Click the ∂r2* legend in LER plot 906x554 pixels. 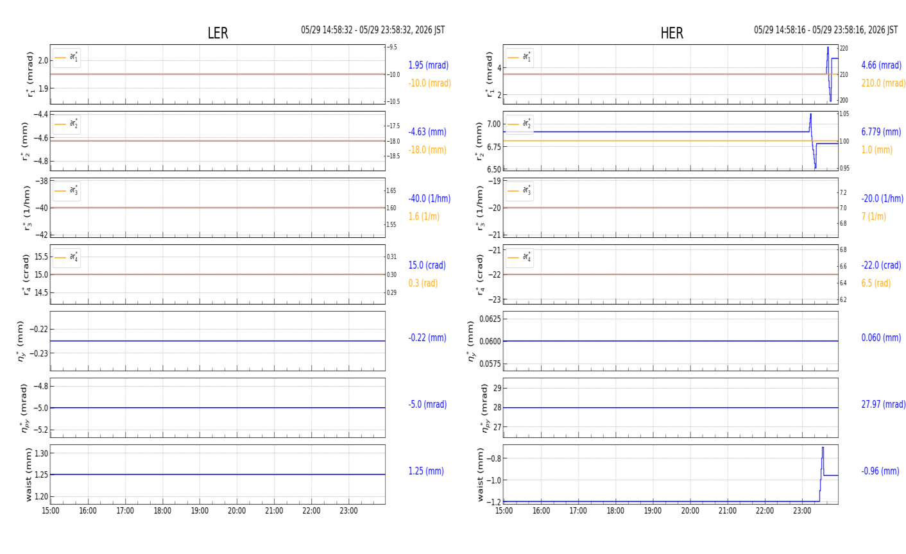(x=67, y=124)
